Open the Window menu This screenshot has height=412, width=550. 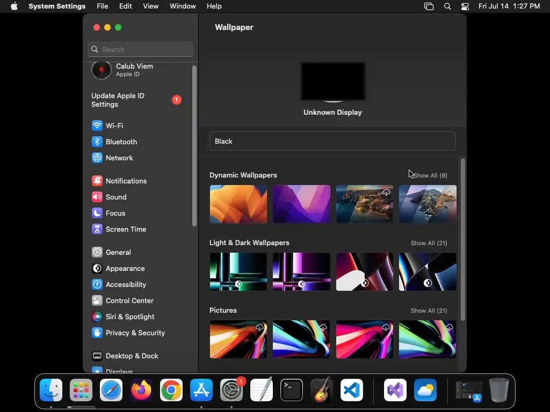(183, 6)
